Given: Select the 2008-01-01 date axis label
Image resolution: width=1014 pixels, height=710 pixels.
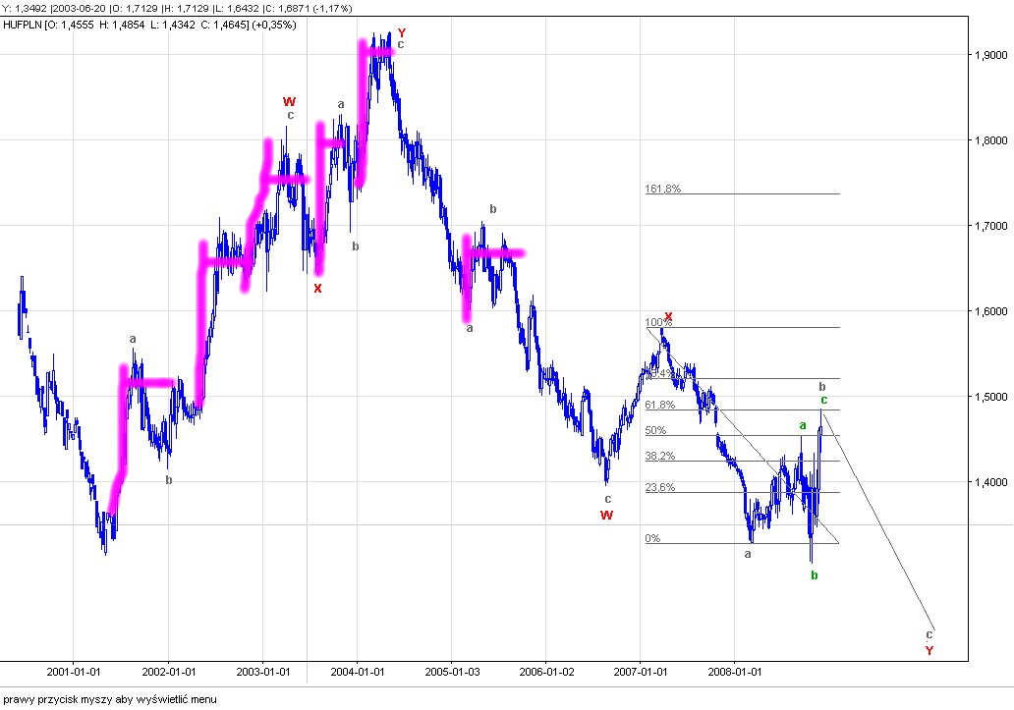Looking at the screenshot, I should 735,672.
